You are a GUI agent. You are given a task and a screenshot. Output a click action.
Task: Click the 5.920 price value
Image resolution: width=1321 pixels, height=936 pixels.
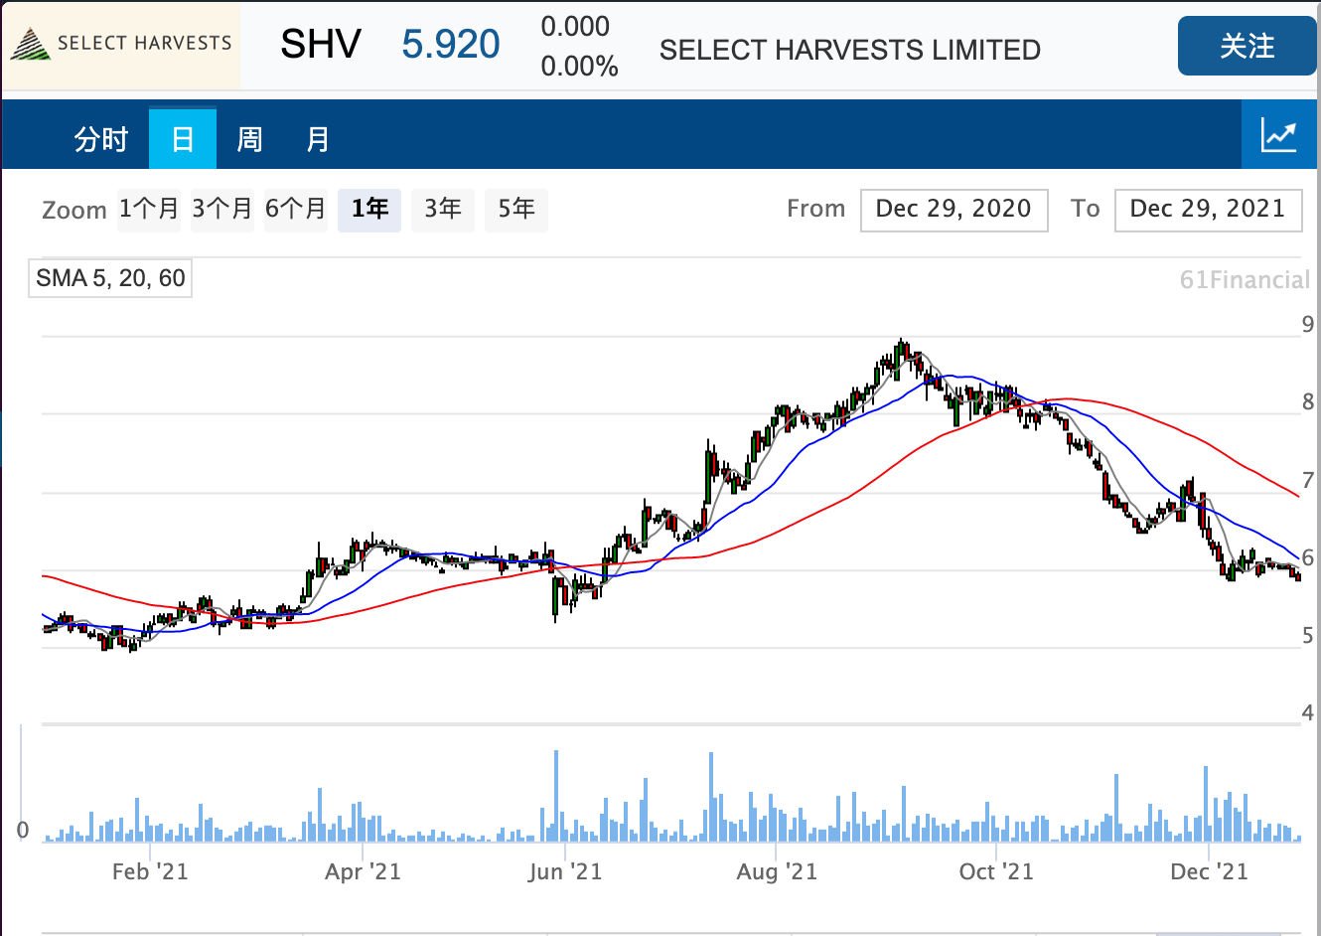451,45
